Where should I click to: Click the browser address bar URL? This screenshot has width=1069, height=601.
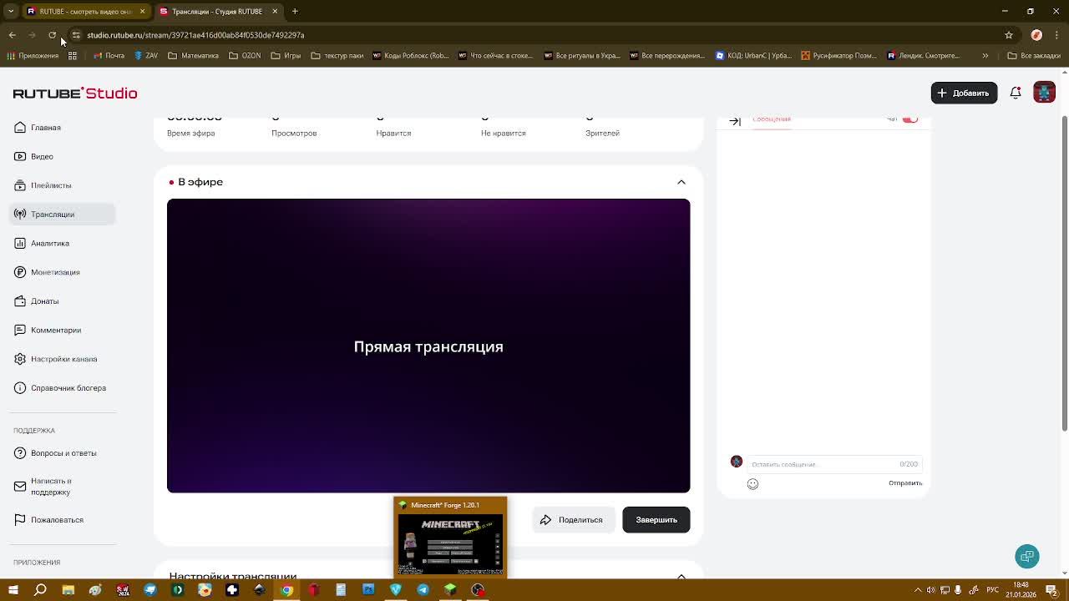[x=195, y=35]
